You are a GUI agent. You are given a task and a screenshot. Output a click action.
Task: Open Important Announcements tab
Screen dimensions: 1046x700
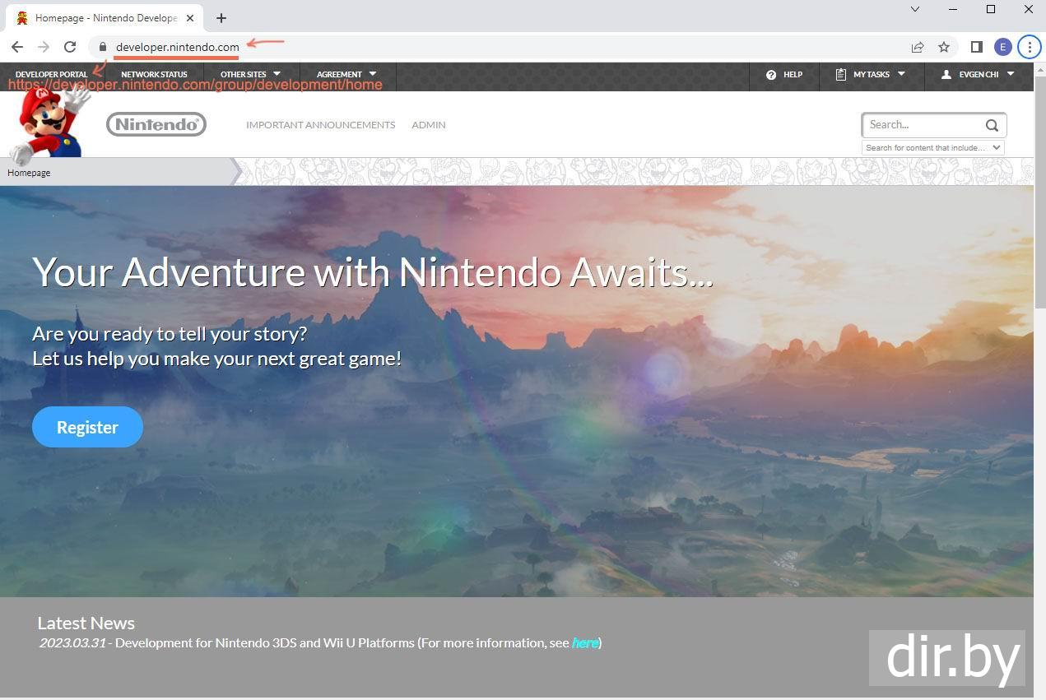point(320,125)
